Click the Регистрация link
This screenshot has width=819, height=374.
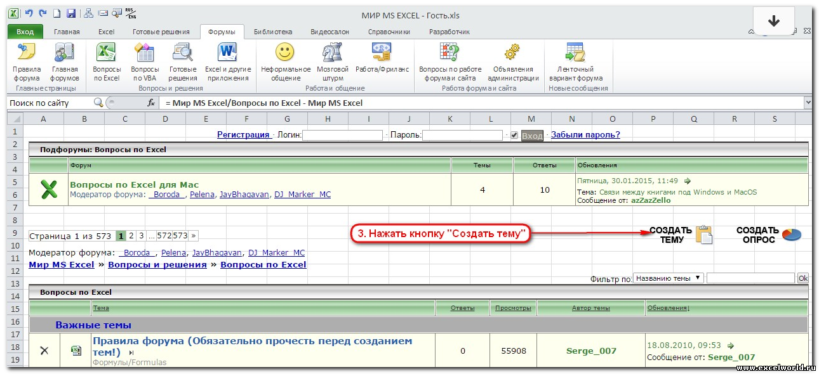(x=243, y=134)
